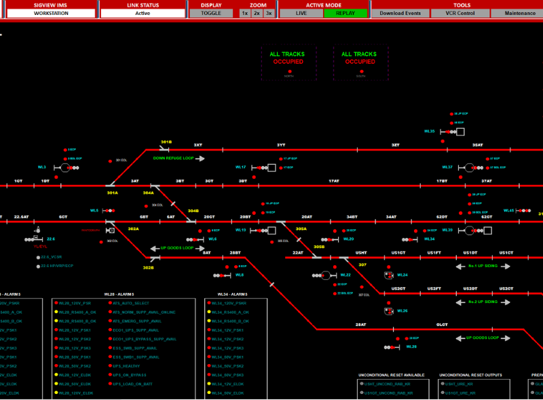Select signal WL45 icon
The width and height of the screenshot is (543, 400).
click(523, 210)
